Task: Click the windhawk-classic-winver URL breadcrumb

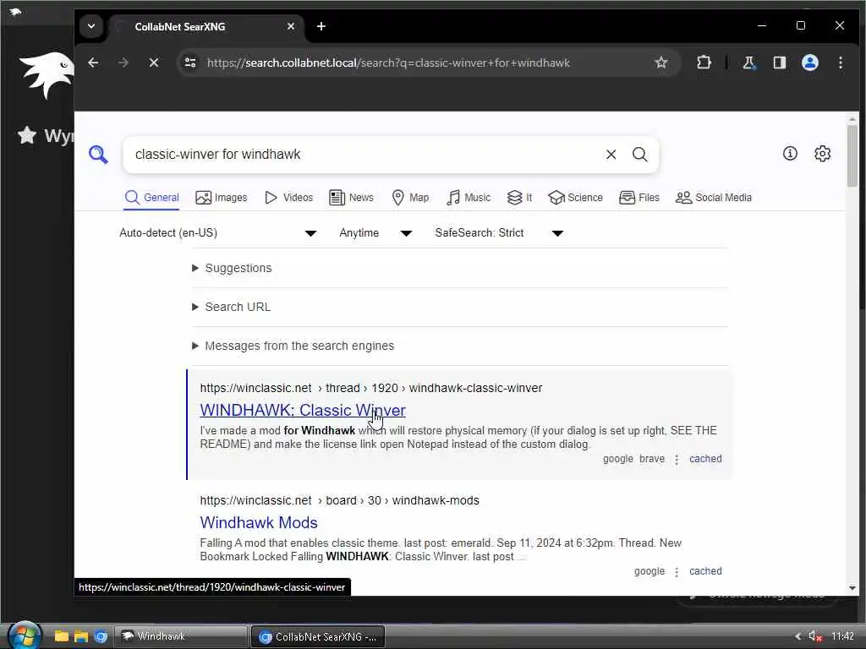Action: click(475, 388)
